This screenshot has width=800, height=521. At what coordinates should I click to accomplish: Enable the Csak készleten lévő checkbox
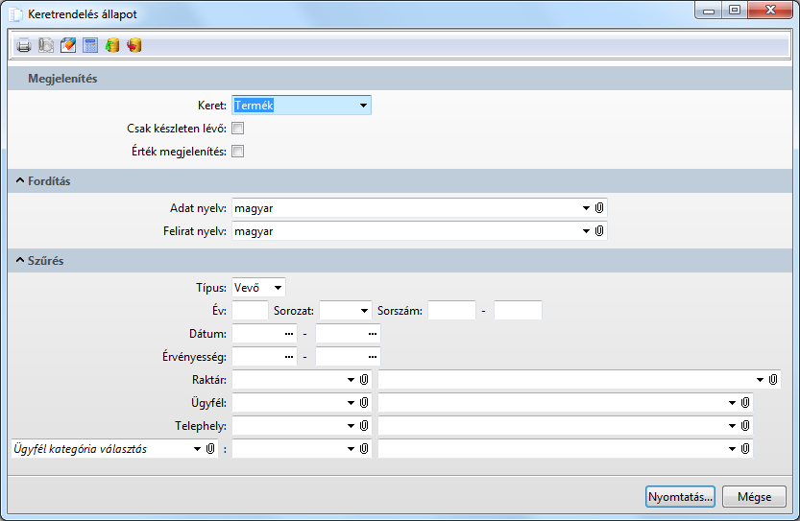pos(238,128)
